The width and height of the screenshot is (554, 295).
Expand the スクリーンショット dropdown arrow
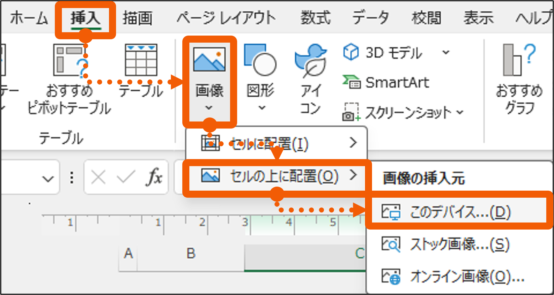(460, 113)
